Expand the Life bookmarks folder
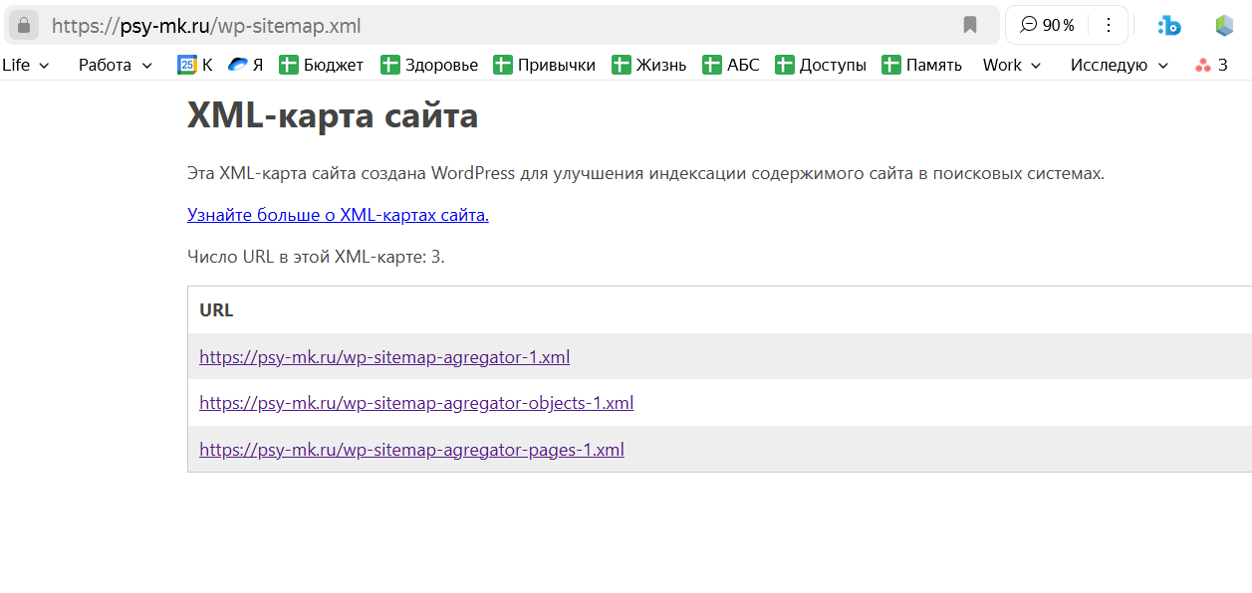 [26, 65]
